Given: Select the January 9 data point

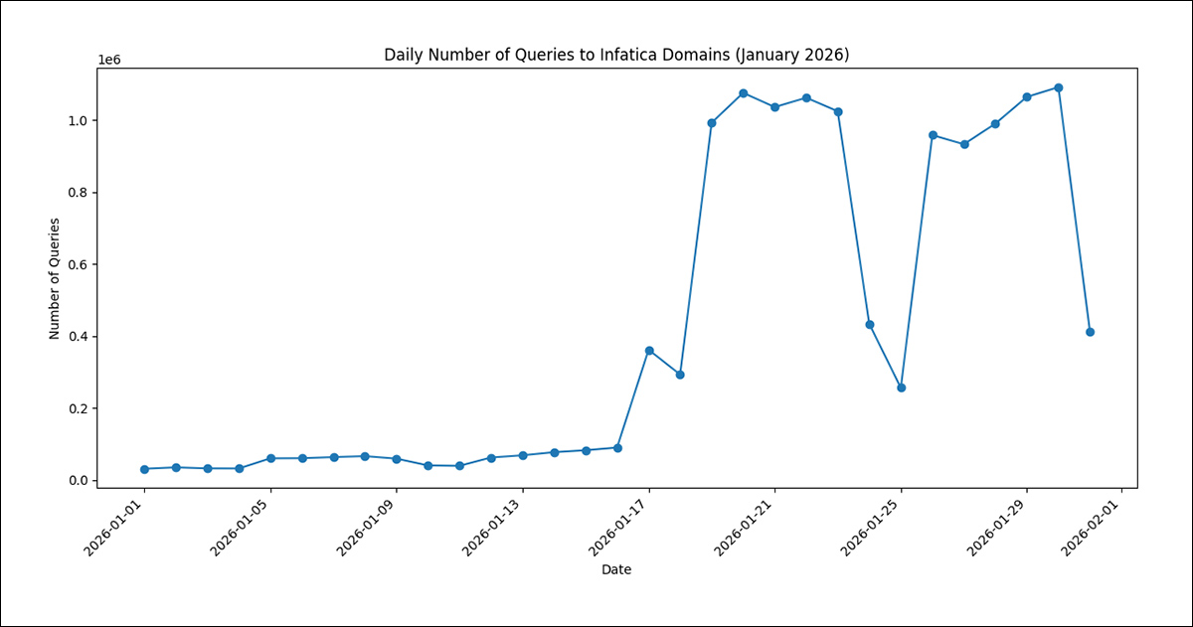Looking at the screenshot, I should (x=397, y=459).
